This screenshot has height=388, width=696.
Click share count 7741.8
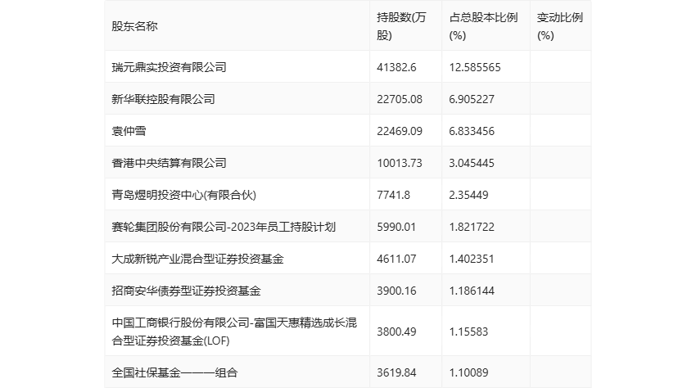click(x=393, y=195)
